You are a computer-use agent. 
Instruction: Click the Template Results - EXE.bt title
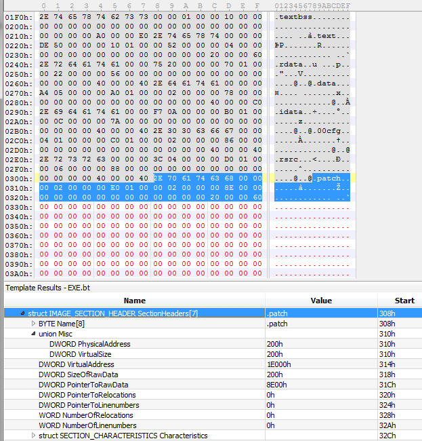47,288
